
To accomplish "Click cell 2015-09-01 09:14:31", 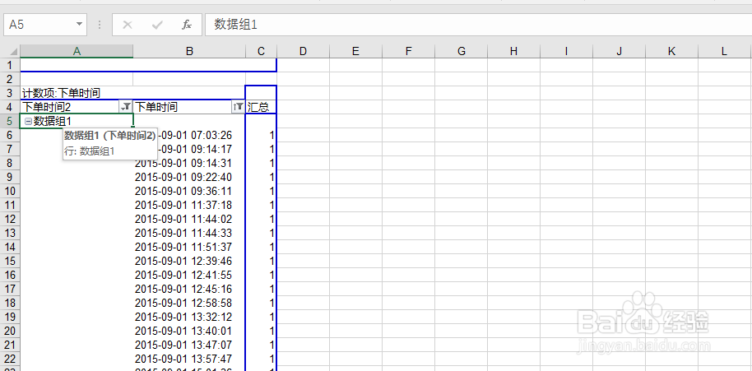I will (189, 164).
